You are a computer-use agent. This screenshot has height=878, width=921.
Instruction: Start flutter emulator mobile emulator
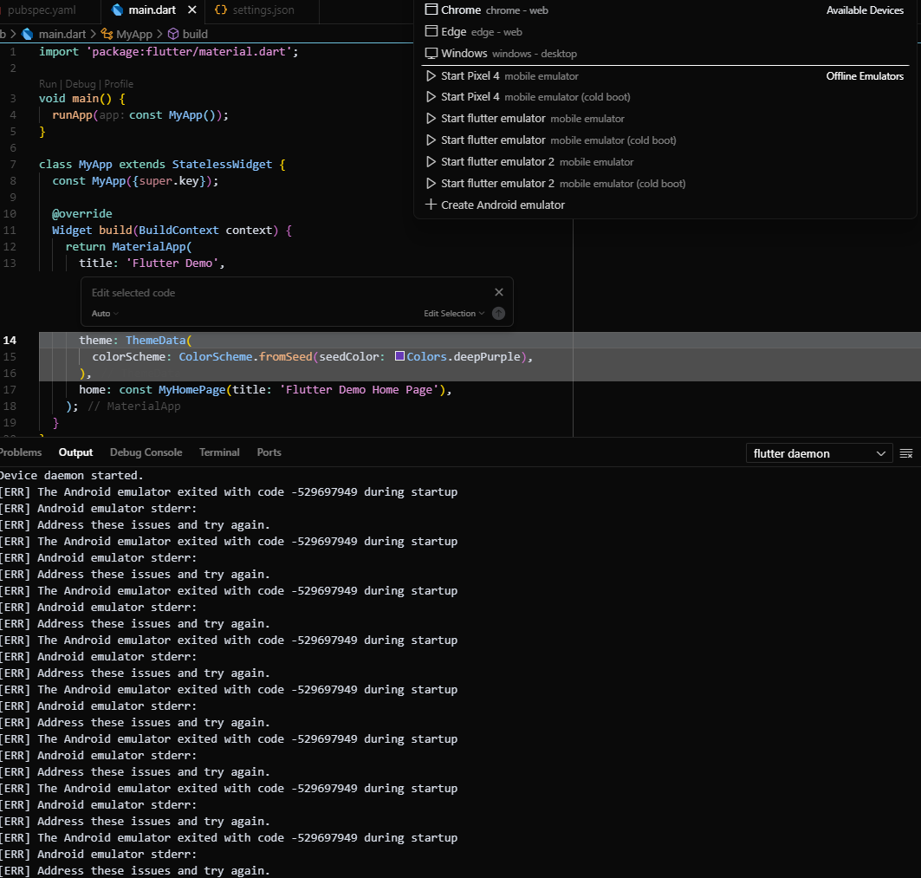(664, 119)
